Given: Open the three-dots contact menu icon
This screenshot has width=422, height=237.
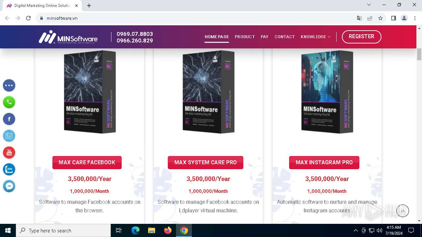Looking at the screenshot, I should coord(9,86).
